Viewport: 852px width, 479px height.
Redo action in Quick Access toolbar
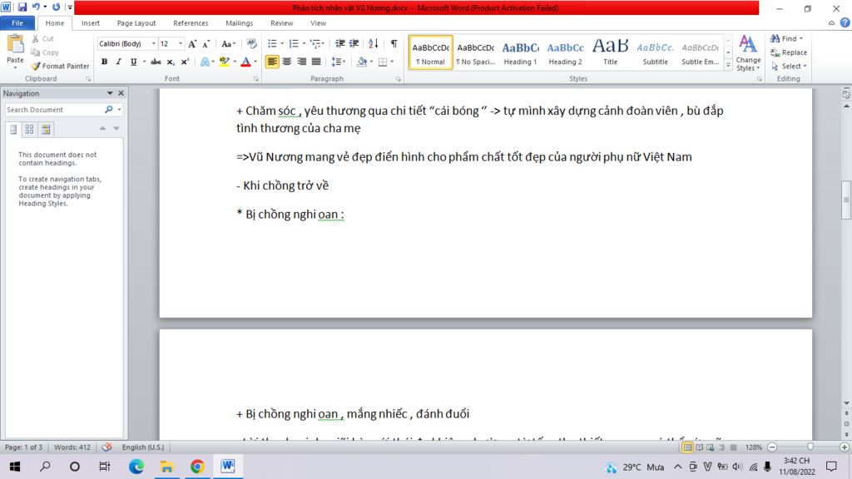pyautogui.click(x=56, y=7)
